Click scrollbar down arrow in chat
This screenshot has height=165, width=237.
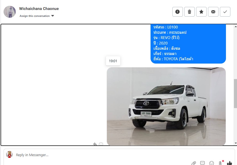coord(236,143)
